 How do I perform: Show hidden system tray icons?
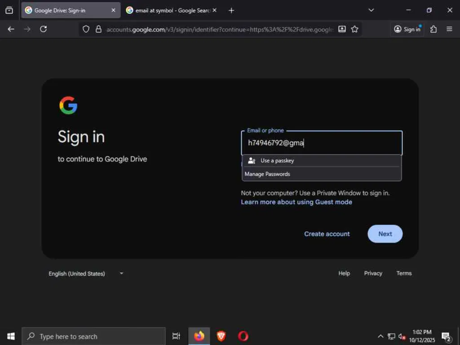tap(380, 336)
